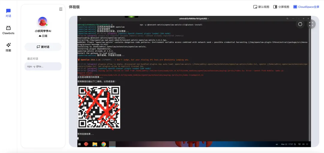Image resolution: width=324 pixels, height=153 pixels.
Task: Click the 使用微信扫描以下二维码 instruction line
Action: coord(97,81)
